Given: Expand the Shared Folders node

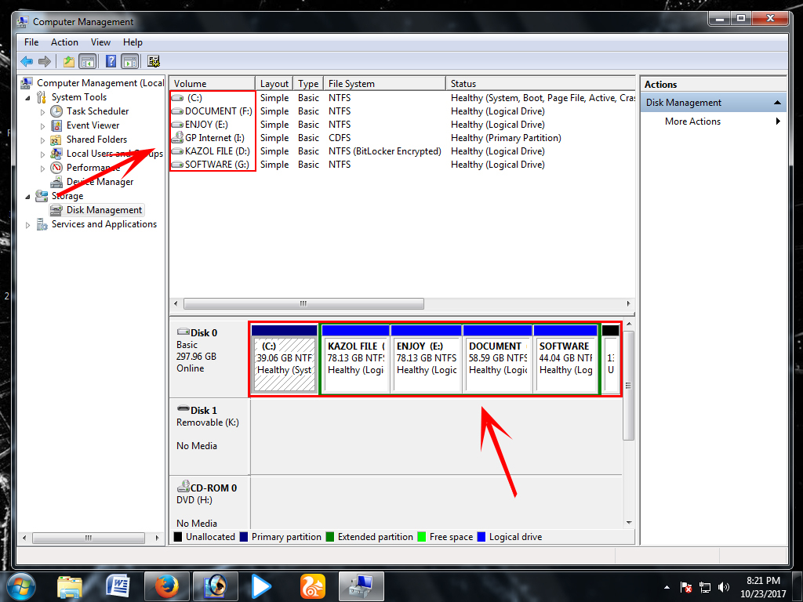Looking at the screenshot, I should [42, 140].
